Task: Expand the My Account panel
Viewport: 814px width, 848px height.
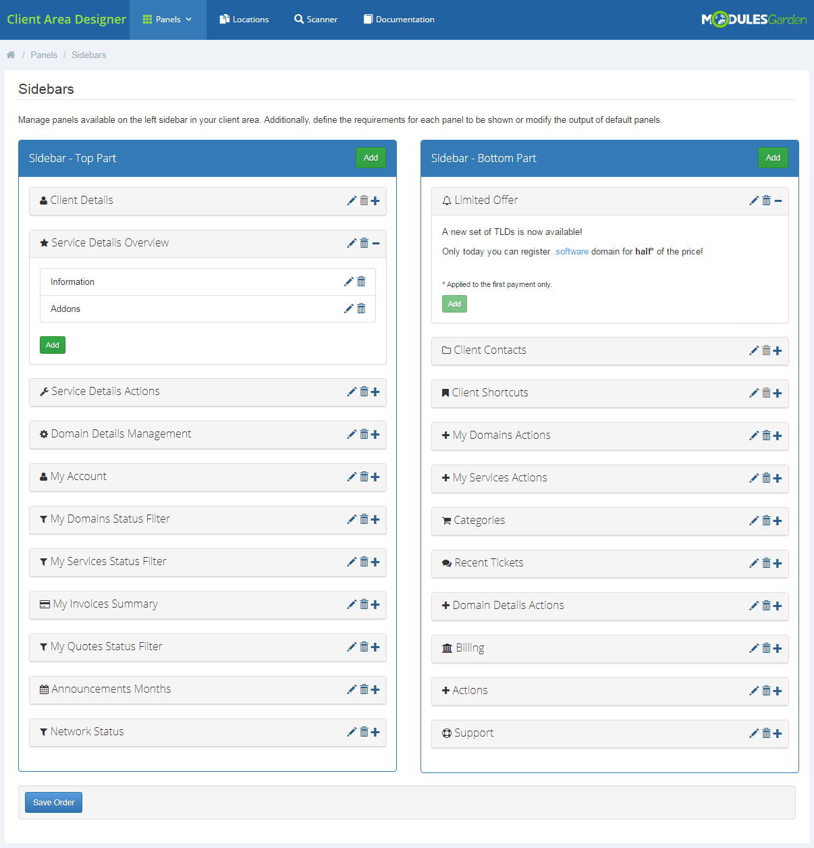Action: click(375, 477)
